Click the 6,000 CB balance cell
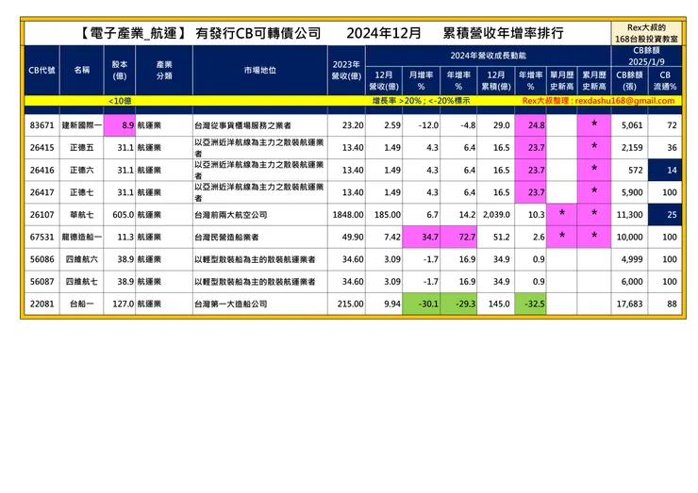The image size is (698, 493). 629,281
